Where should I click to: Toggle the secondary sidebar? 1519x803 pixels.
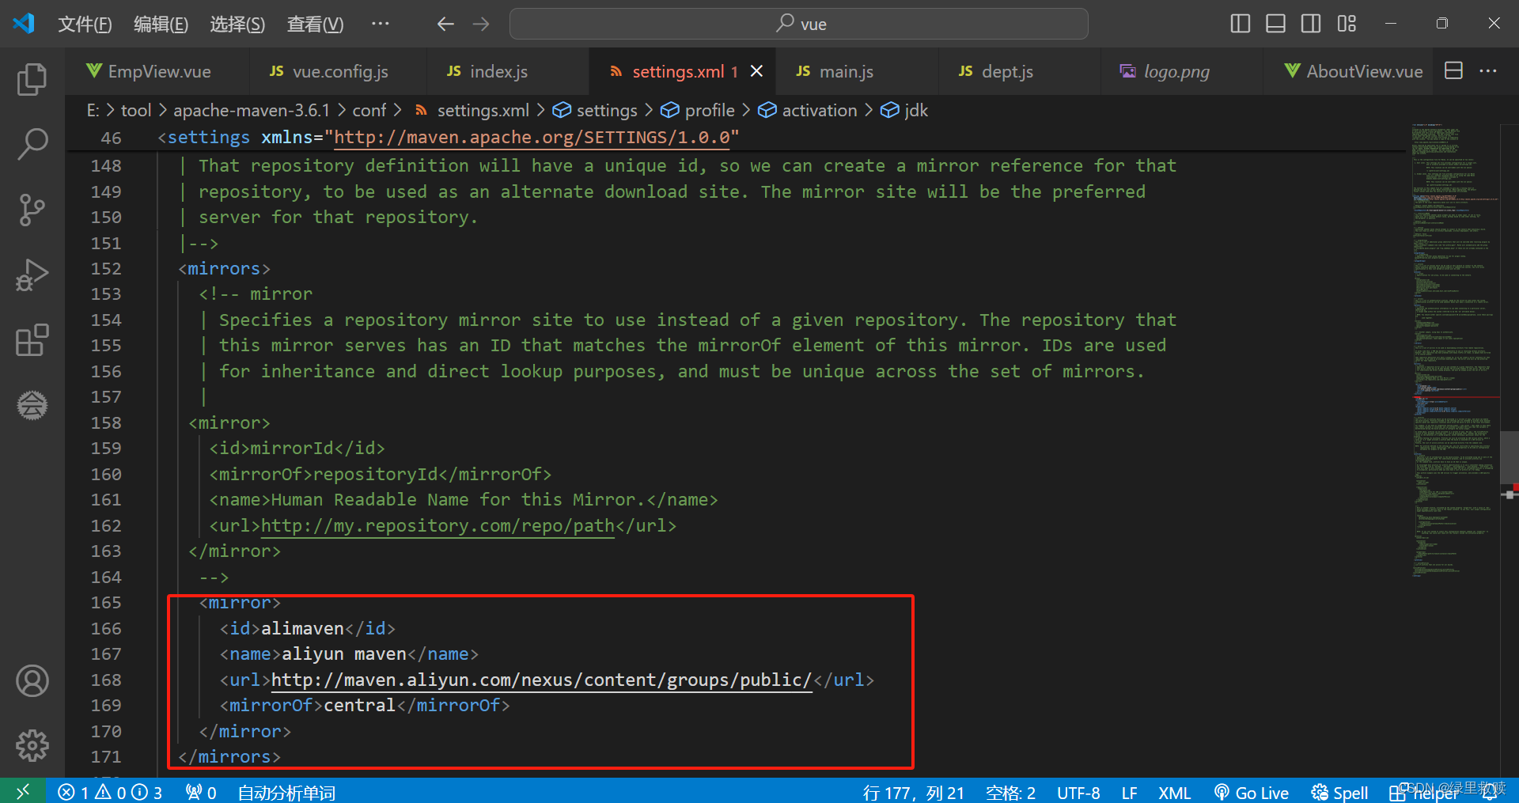[x=1310, y=24]
